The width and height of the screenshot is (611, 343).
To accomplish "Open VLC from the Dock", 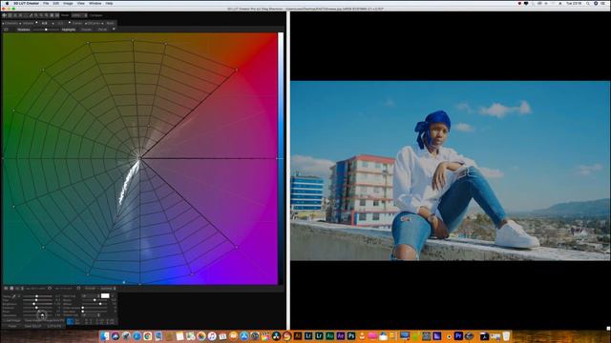I will 362,336.
